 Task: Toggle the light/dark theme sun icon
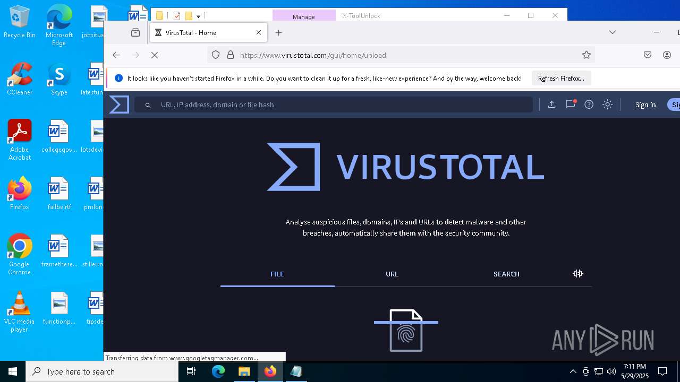point(608,105)
